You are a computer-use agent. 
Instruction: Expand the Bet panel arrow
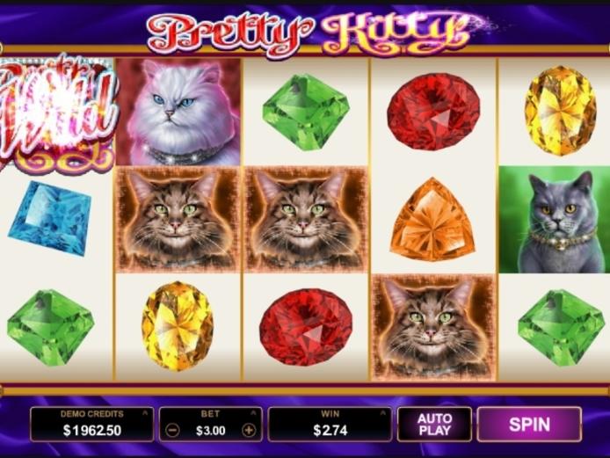pyautogui.click(x=254, y=412)
